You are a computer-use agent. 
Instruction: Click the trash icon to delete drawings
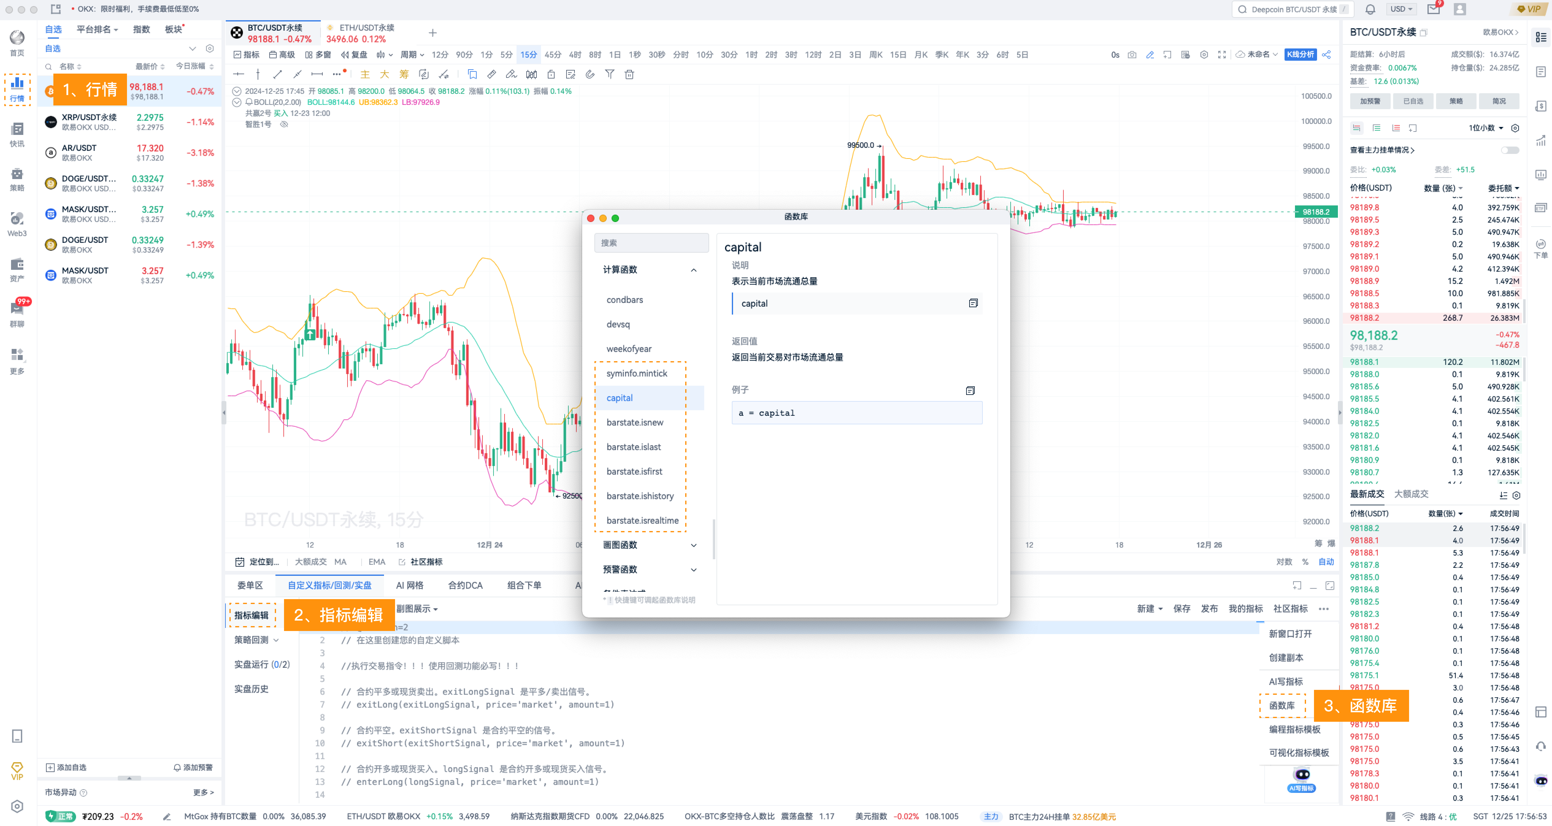point(629,74)
